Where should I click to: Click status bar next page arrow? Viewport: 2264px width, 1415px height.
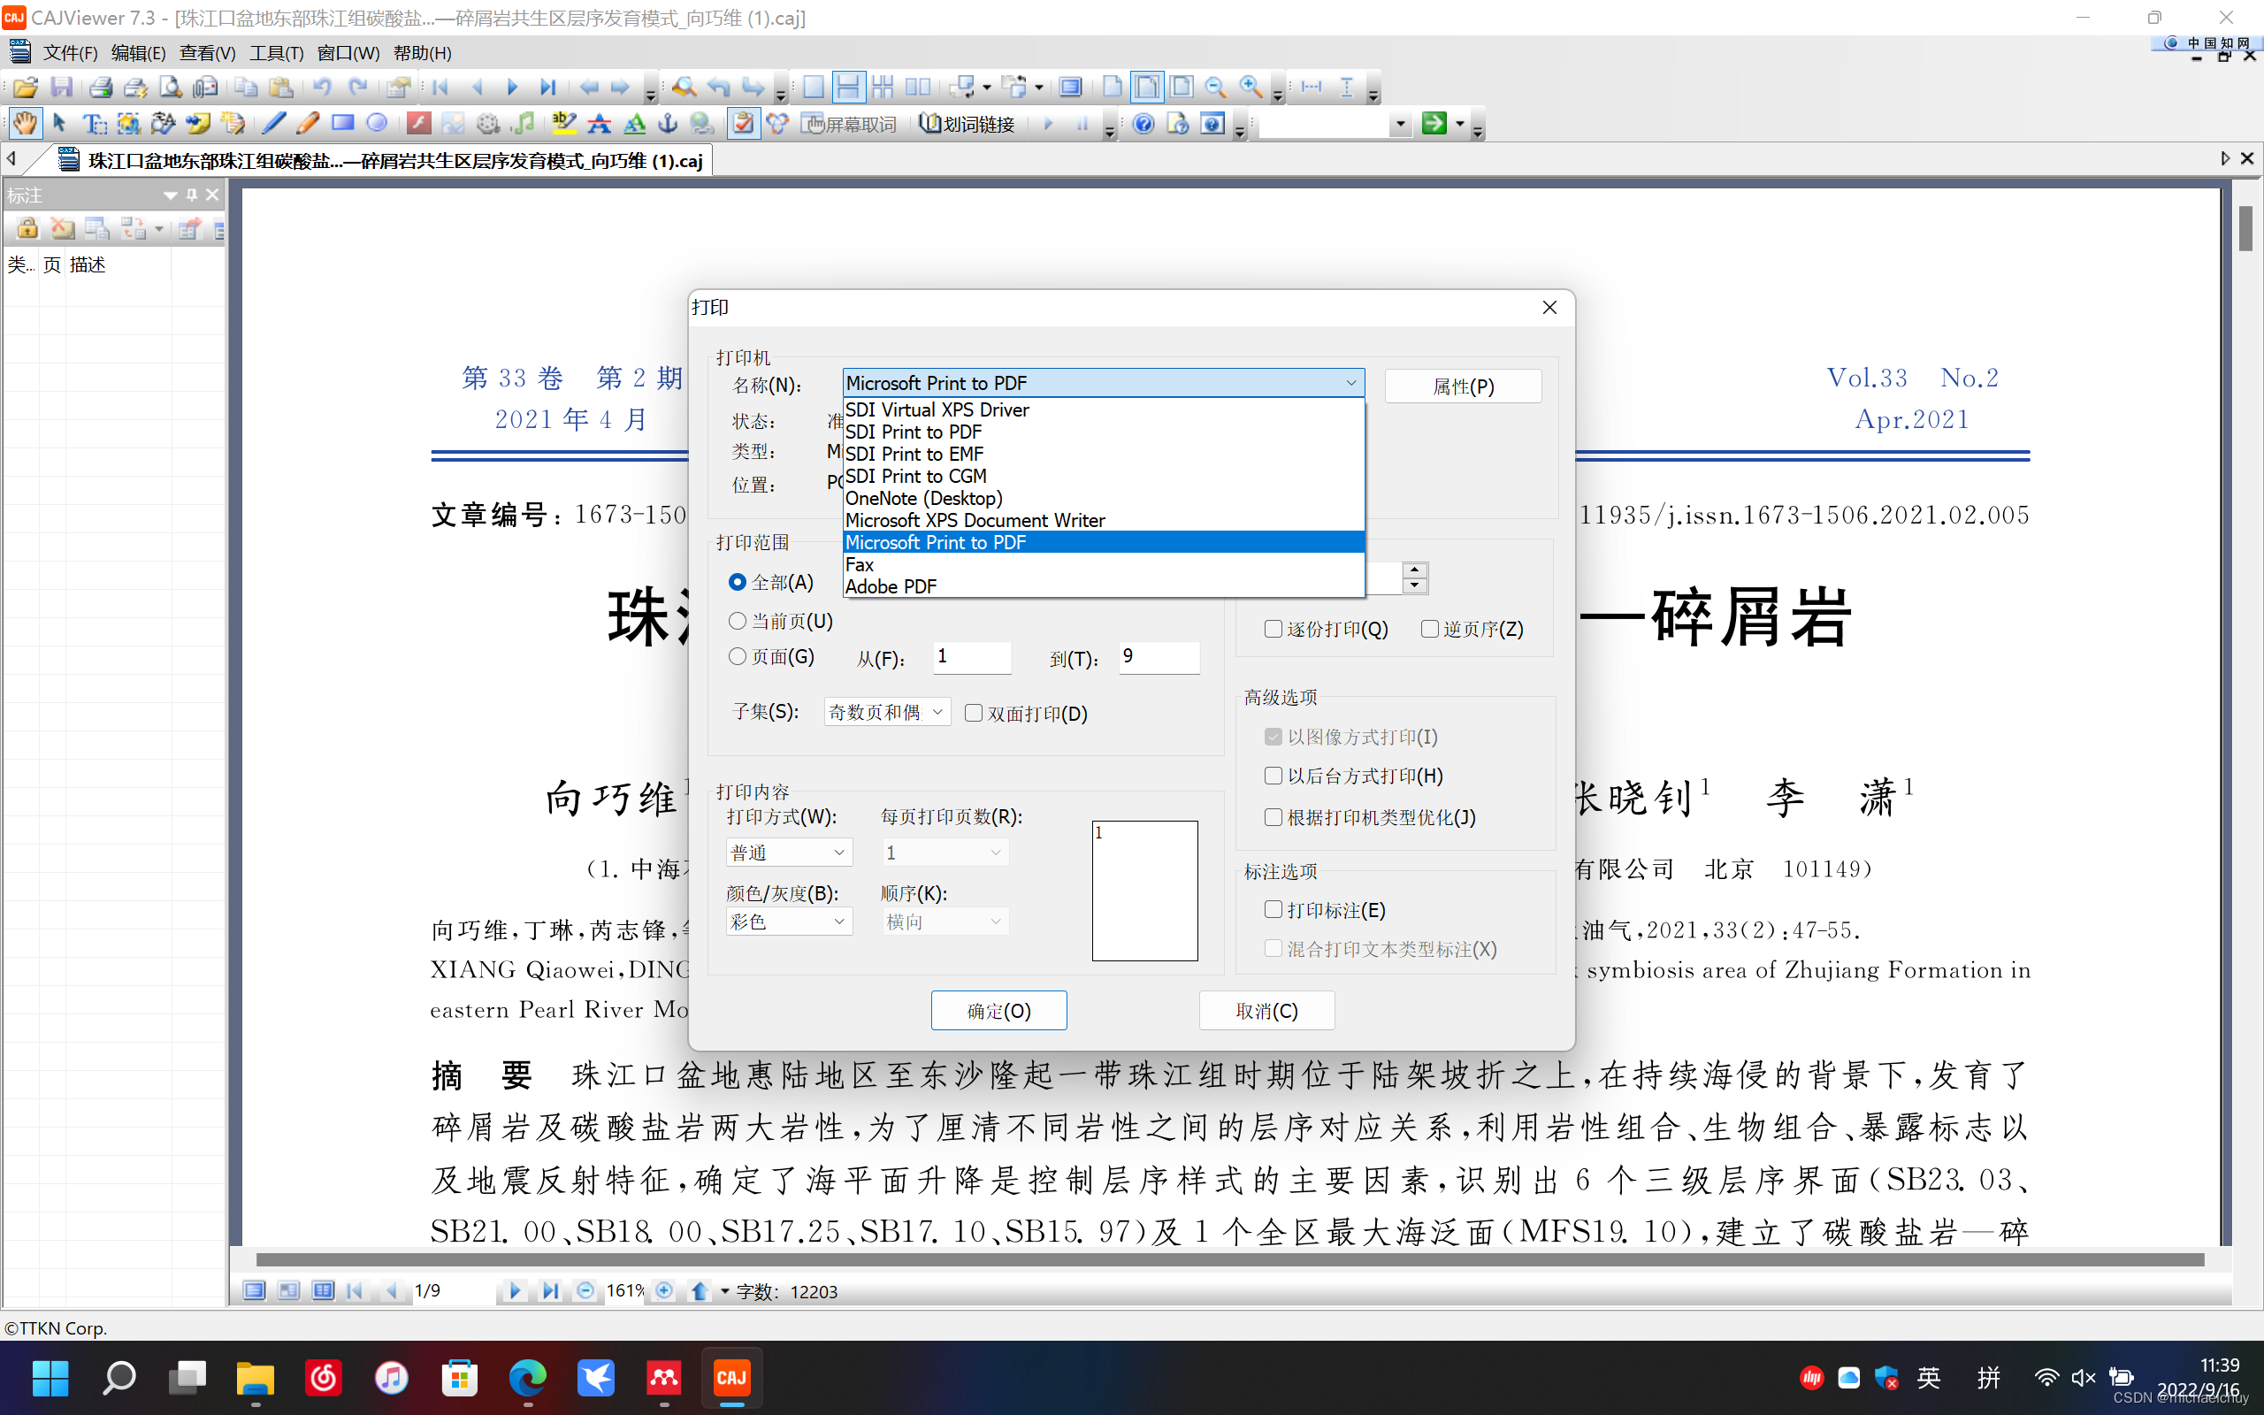point(514,1290)
